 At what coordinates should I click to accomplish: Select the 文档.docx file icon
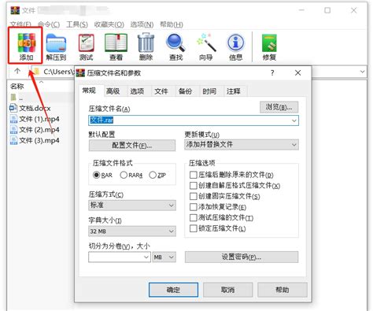tap(13, 108)
